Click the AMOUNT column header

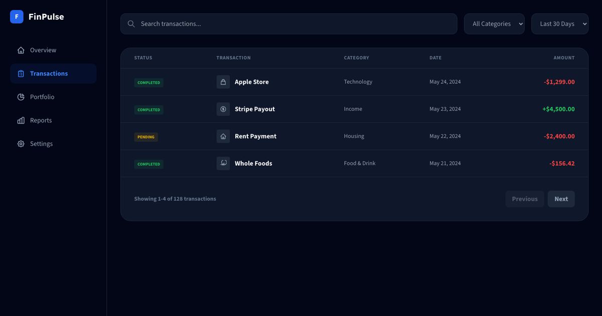coord(564,58)
